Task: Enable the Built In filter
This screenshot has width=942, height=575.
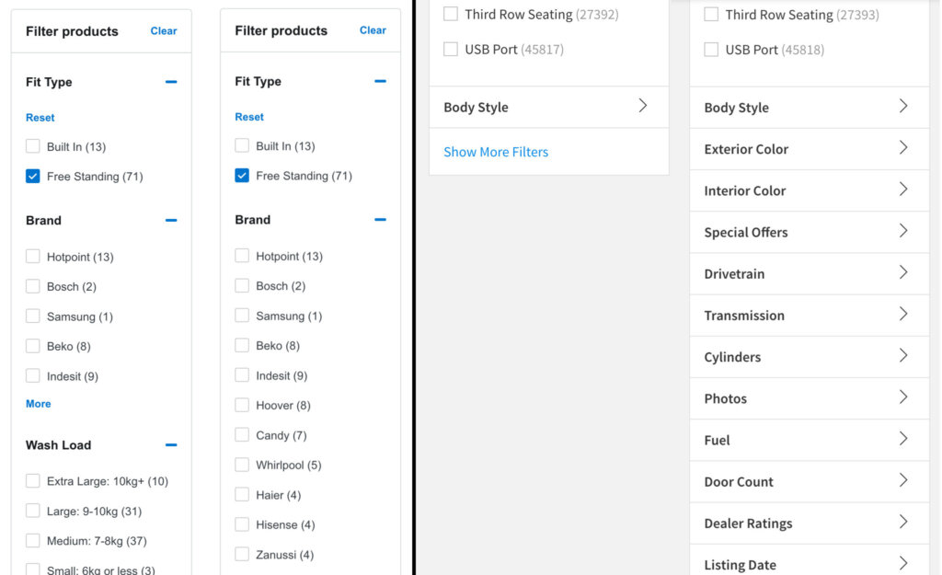Action: [33, 145]
